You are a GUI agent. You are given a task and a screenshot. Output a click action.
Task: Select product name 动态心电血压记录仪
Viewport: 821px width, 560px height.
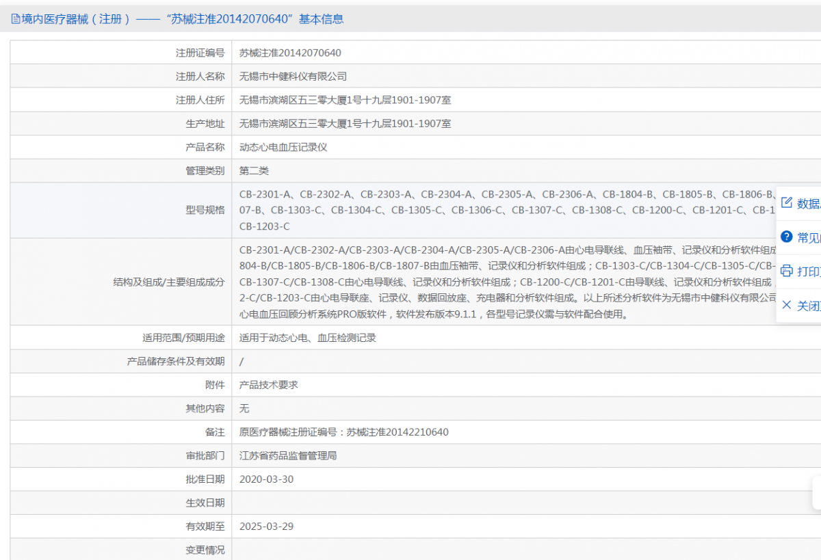coord(283,147)
